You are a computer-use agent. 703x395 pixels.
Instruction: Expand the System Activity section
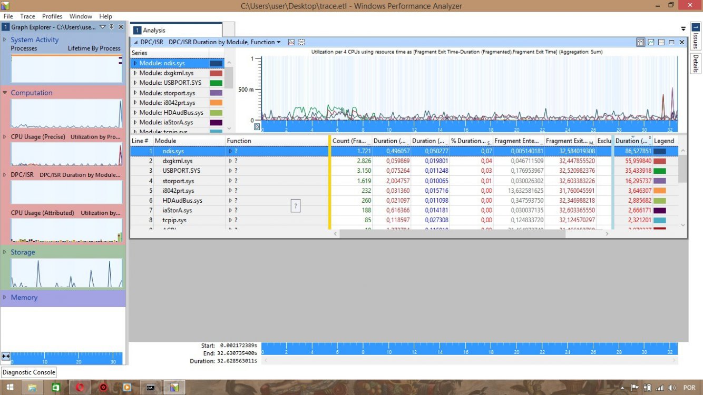[5, 39]
